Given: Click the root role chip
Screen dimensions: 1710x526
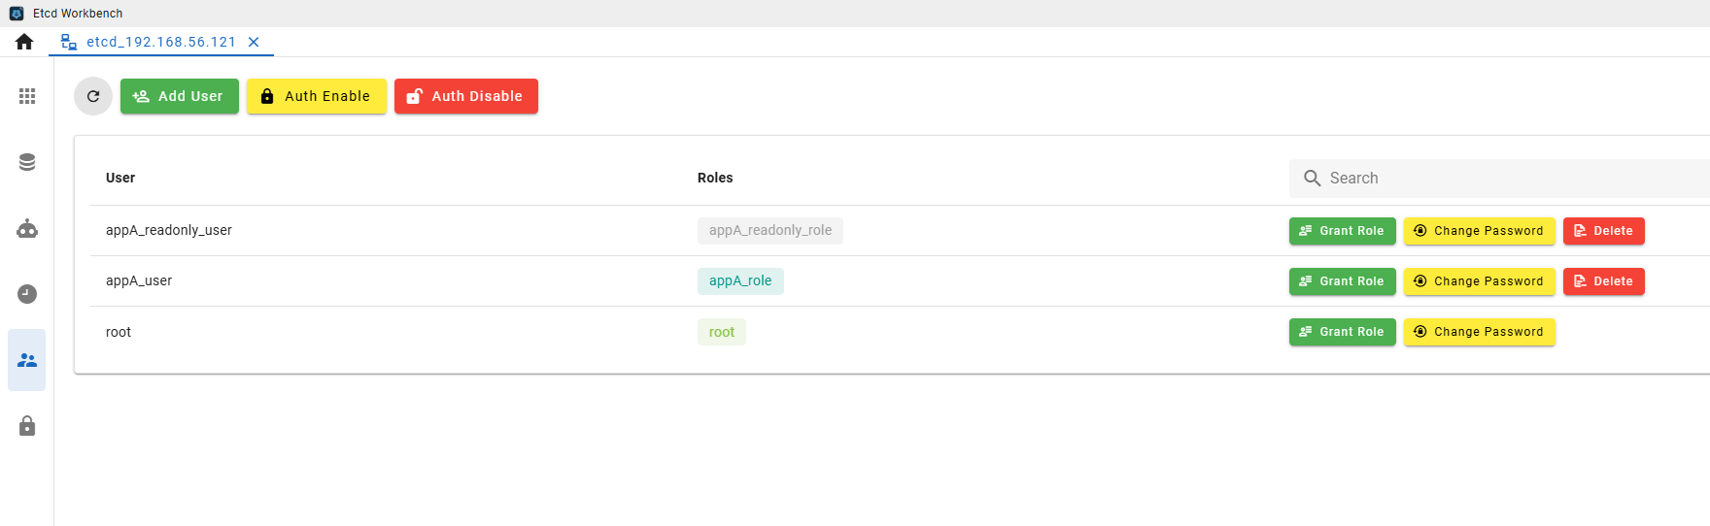Looking at the screenshot, I should tap(722, 332).
